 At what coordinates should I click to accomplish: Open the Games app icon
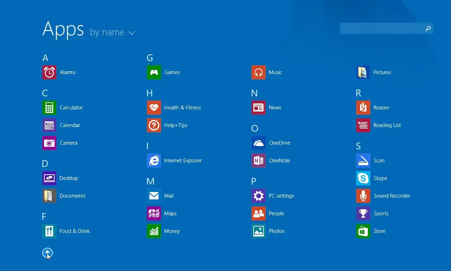click(x=154, y=72)
